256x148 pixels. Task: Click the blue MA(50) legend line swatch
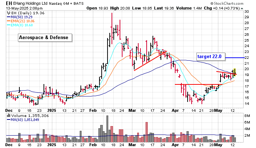coord(8,17)
